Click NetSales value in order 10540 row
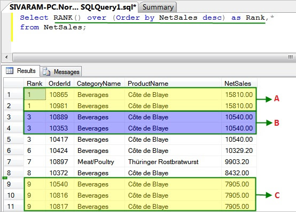 pyautogui.click(x=239, y=184)
